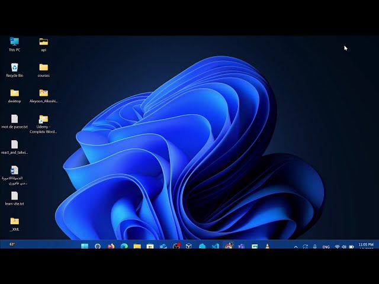Launch VLC media player from taskbar

267,246
